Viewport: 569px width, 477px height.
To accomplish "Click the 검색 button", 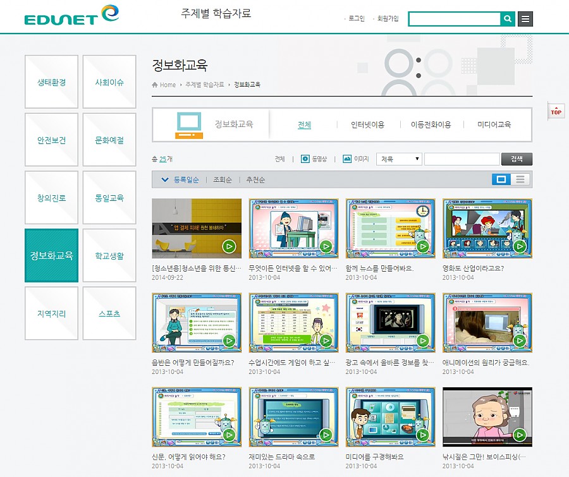I will [x=517, y=159].
